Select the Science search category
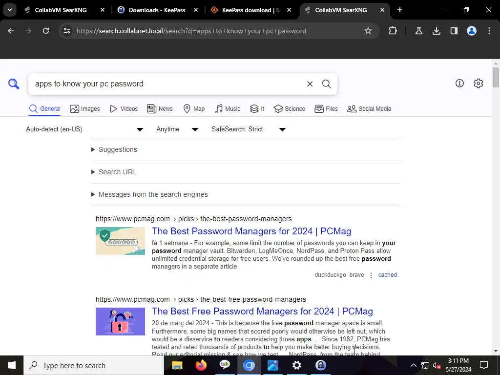This screenshot has width=500, height=375. [x=289, y=109]
